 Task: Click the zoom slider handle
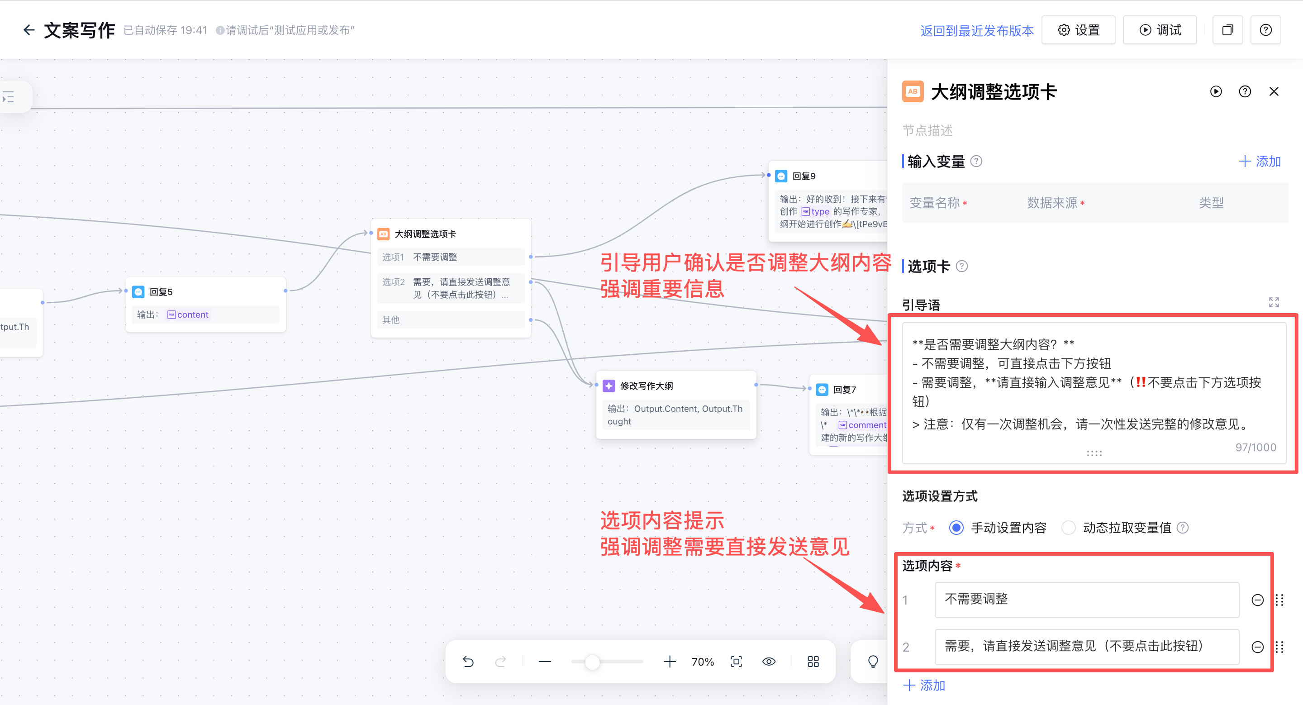[x=592, y=662]
